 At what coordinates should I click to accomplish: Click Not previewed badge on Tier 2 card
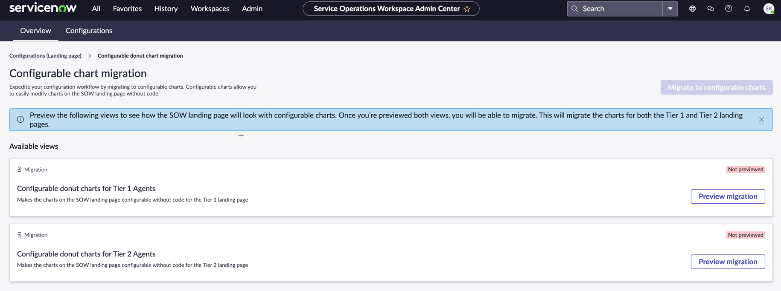pos(746,235)
